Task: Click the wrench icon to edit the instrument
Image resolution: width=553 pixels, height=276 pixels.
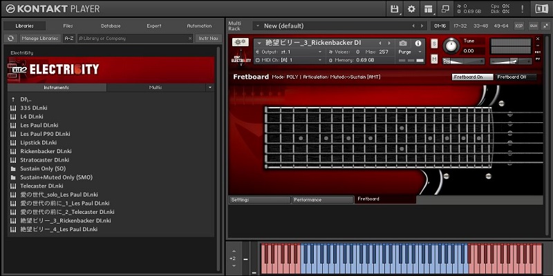Action: (x=242, y=43)
